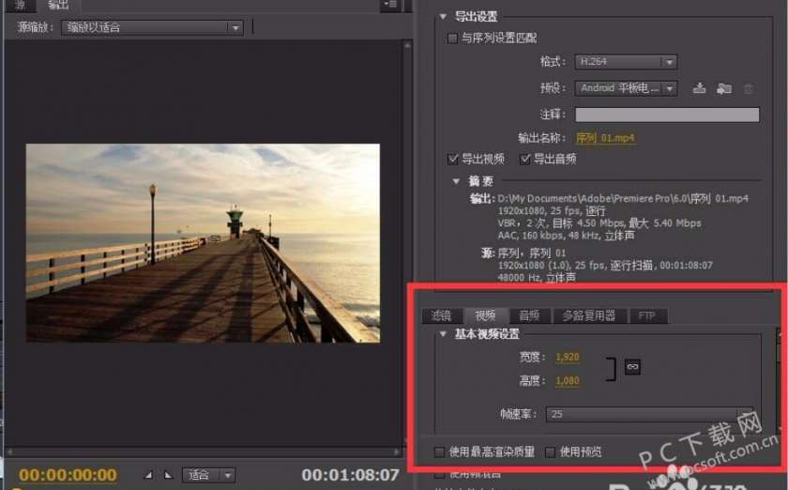The height and width of the screenshot is (490, 788).
Task: Switch to the 滤镜 tab
Action: coord(441,315)
